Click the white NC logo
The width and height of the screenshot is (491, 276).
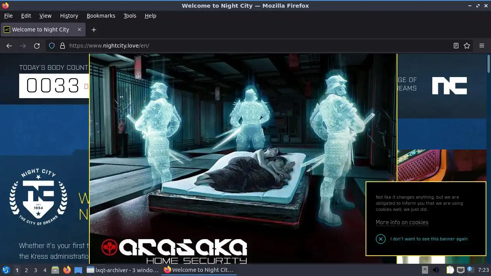pyautogui.click(x=450, y=85)
